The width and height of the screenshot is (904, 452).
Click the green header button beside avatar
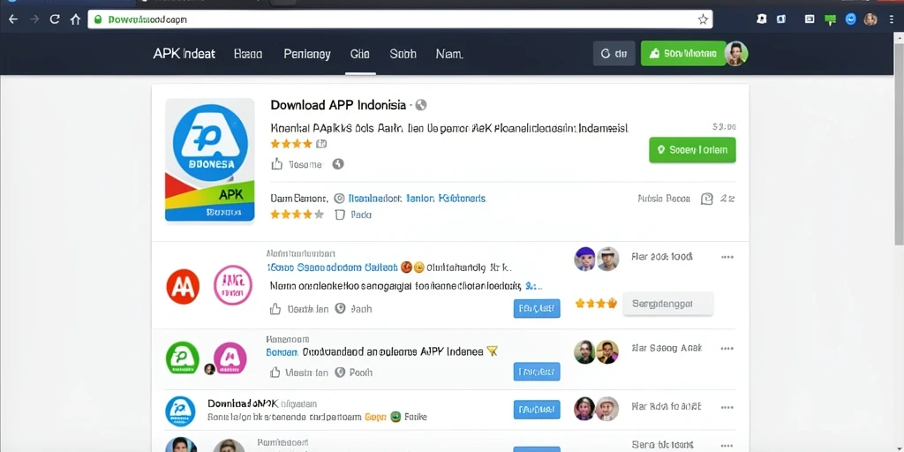(x=683, y=54)
